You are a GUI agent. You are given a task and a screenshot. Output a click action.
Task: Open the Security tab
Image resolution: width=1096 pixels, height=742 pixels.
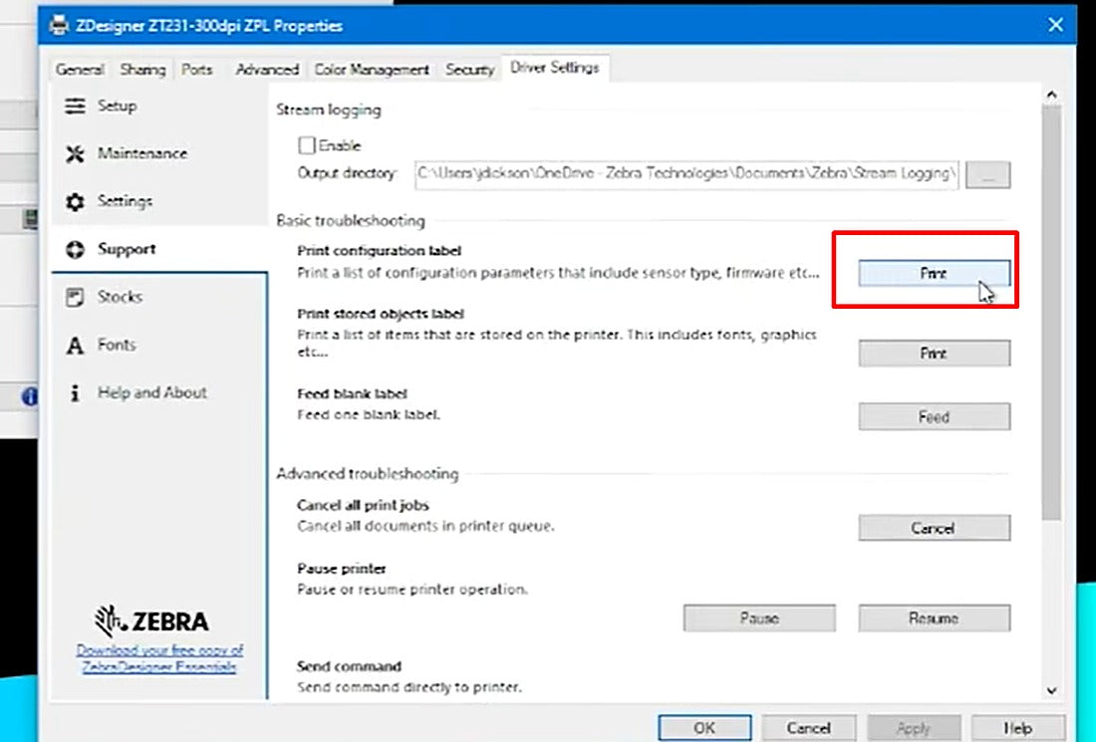point(469,69)
